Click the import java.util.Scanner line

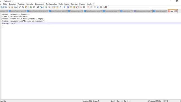point(16,14)
